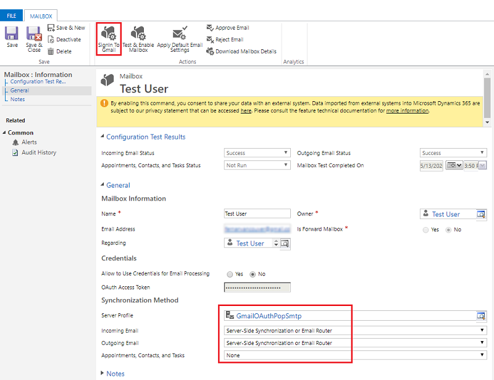The image size is (494, 380).
Task: Open the GmailOAuthPopSmtp server profile link
Action: click(269, 316)
